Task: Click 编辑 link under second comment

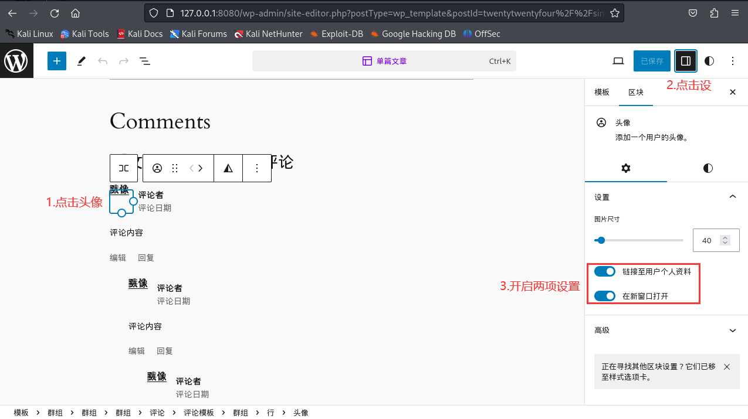Action: (x=137, y=351)
